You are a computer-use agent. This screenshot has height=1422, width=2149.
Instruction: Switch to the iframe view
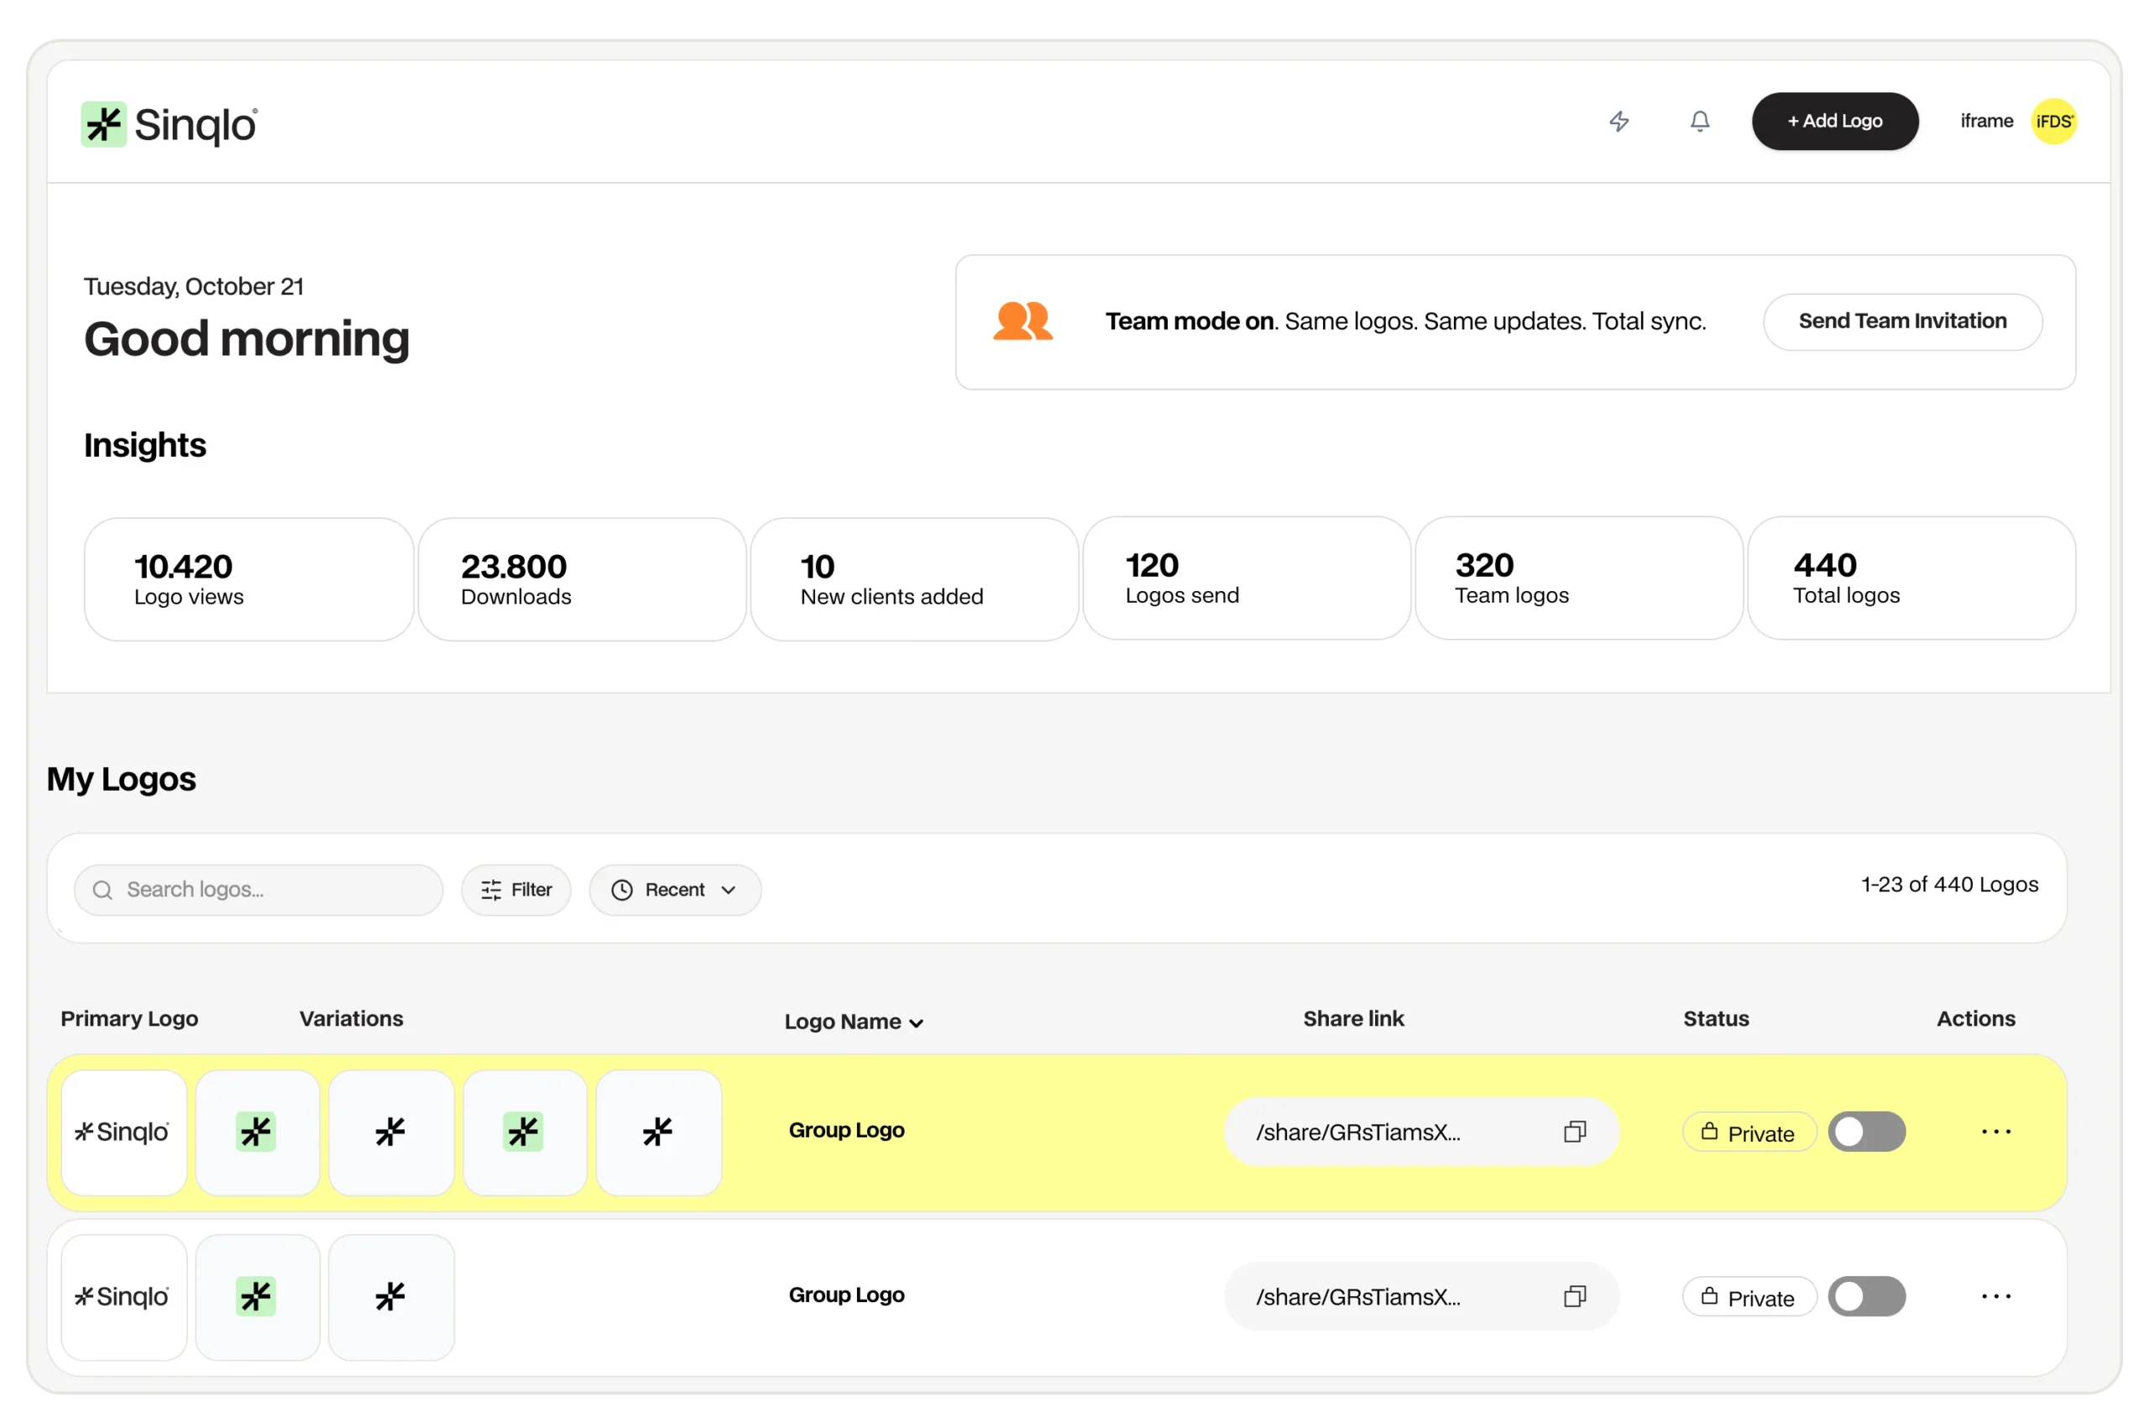(1986, 121)
